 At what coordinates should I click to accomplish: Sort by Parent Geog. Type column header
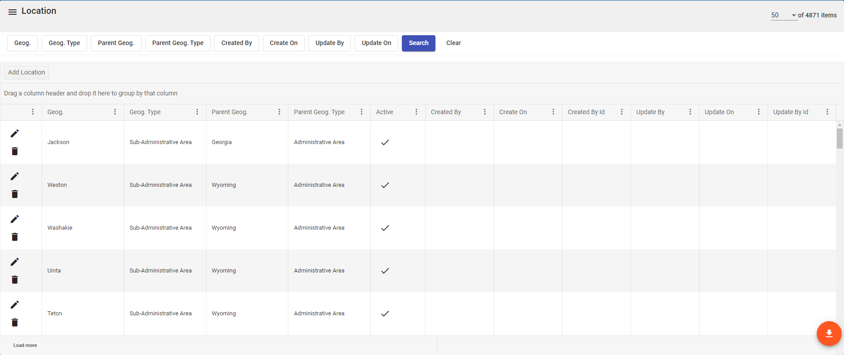[319, 112]
